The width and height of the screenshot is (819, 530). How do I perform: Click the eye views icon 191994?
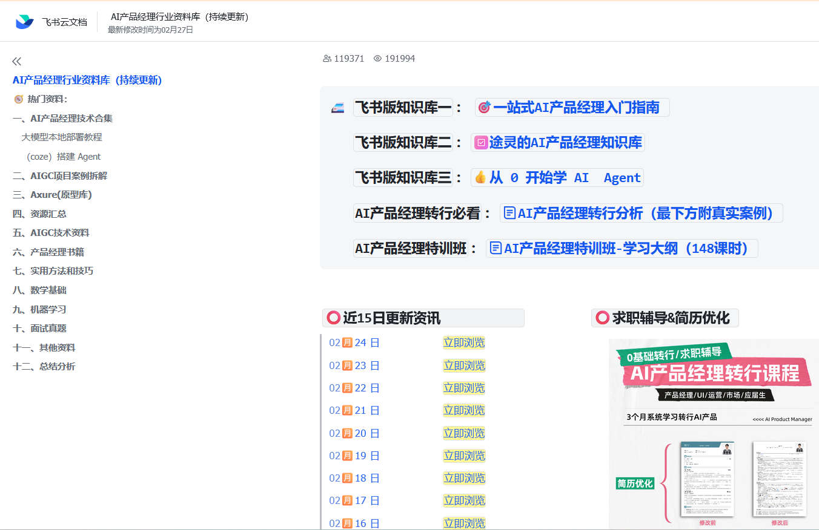(377, 59)
